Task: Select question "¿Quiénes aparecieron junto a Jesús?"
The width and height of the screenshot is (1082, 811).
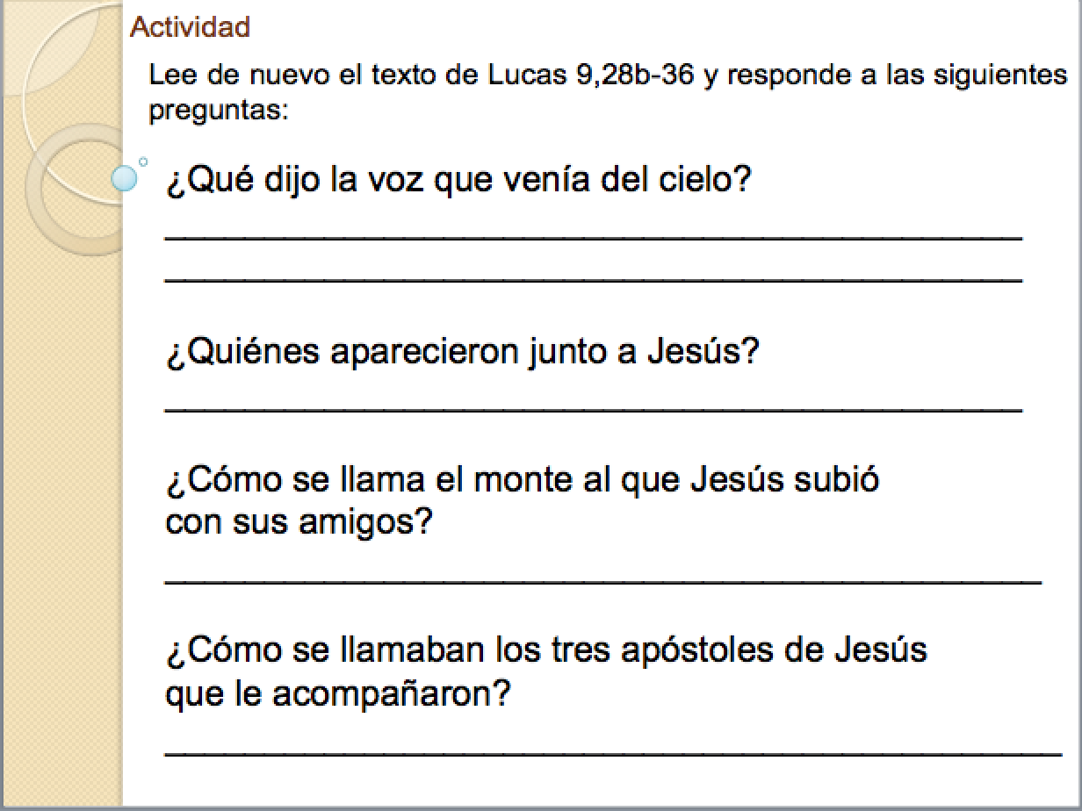Action: tap(462, 353)
